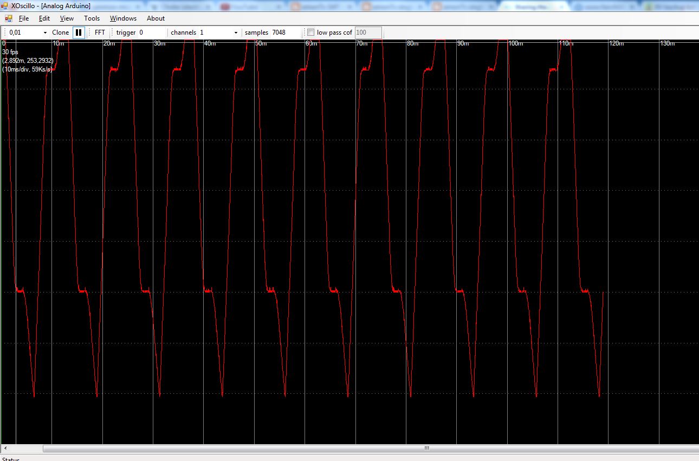The height and width of the screenshot is (461, 699).
Task: Click the 50m time ruler label
Action: (260, 43)
